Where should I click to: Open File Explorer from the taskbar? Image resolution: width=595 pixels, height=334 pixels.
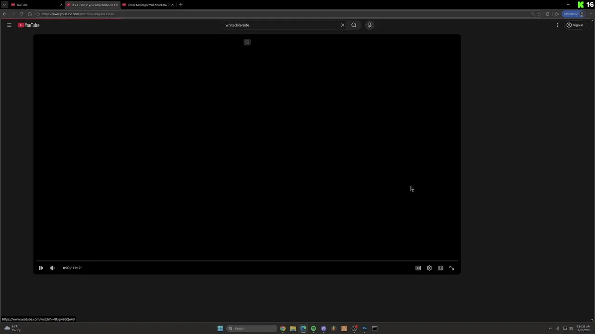click(293, 328)
